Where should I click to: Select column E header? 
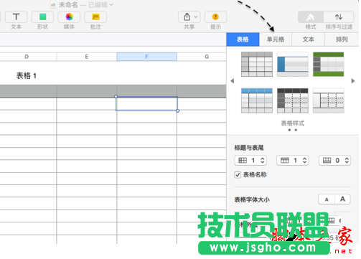[x=87, y=57]
